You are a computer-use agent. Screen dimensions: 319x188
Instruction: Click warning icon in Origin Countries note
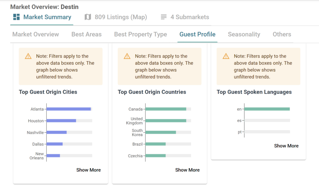point(127,56)
